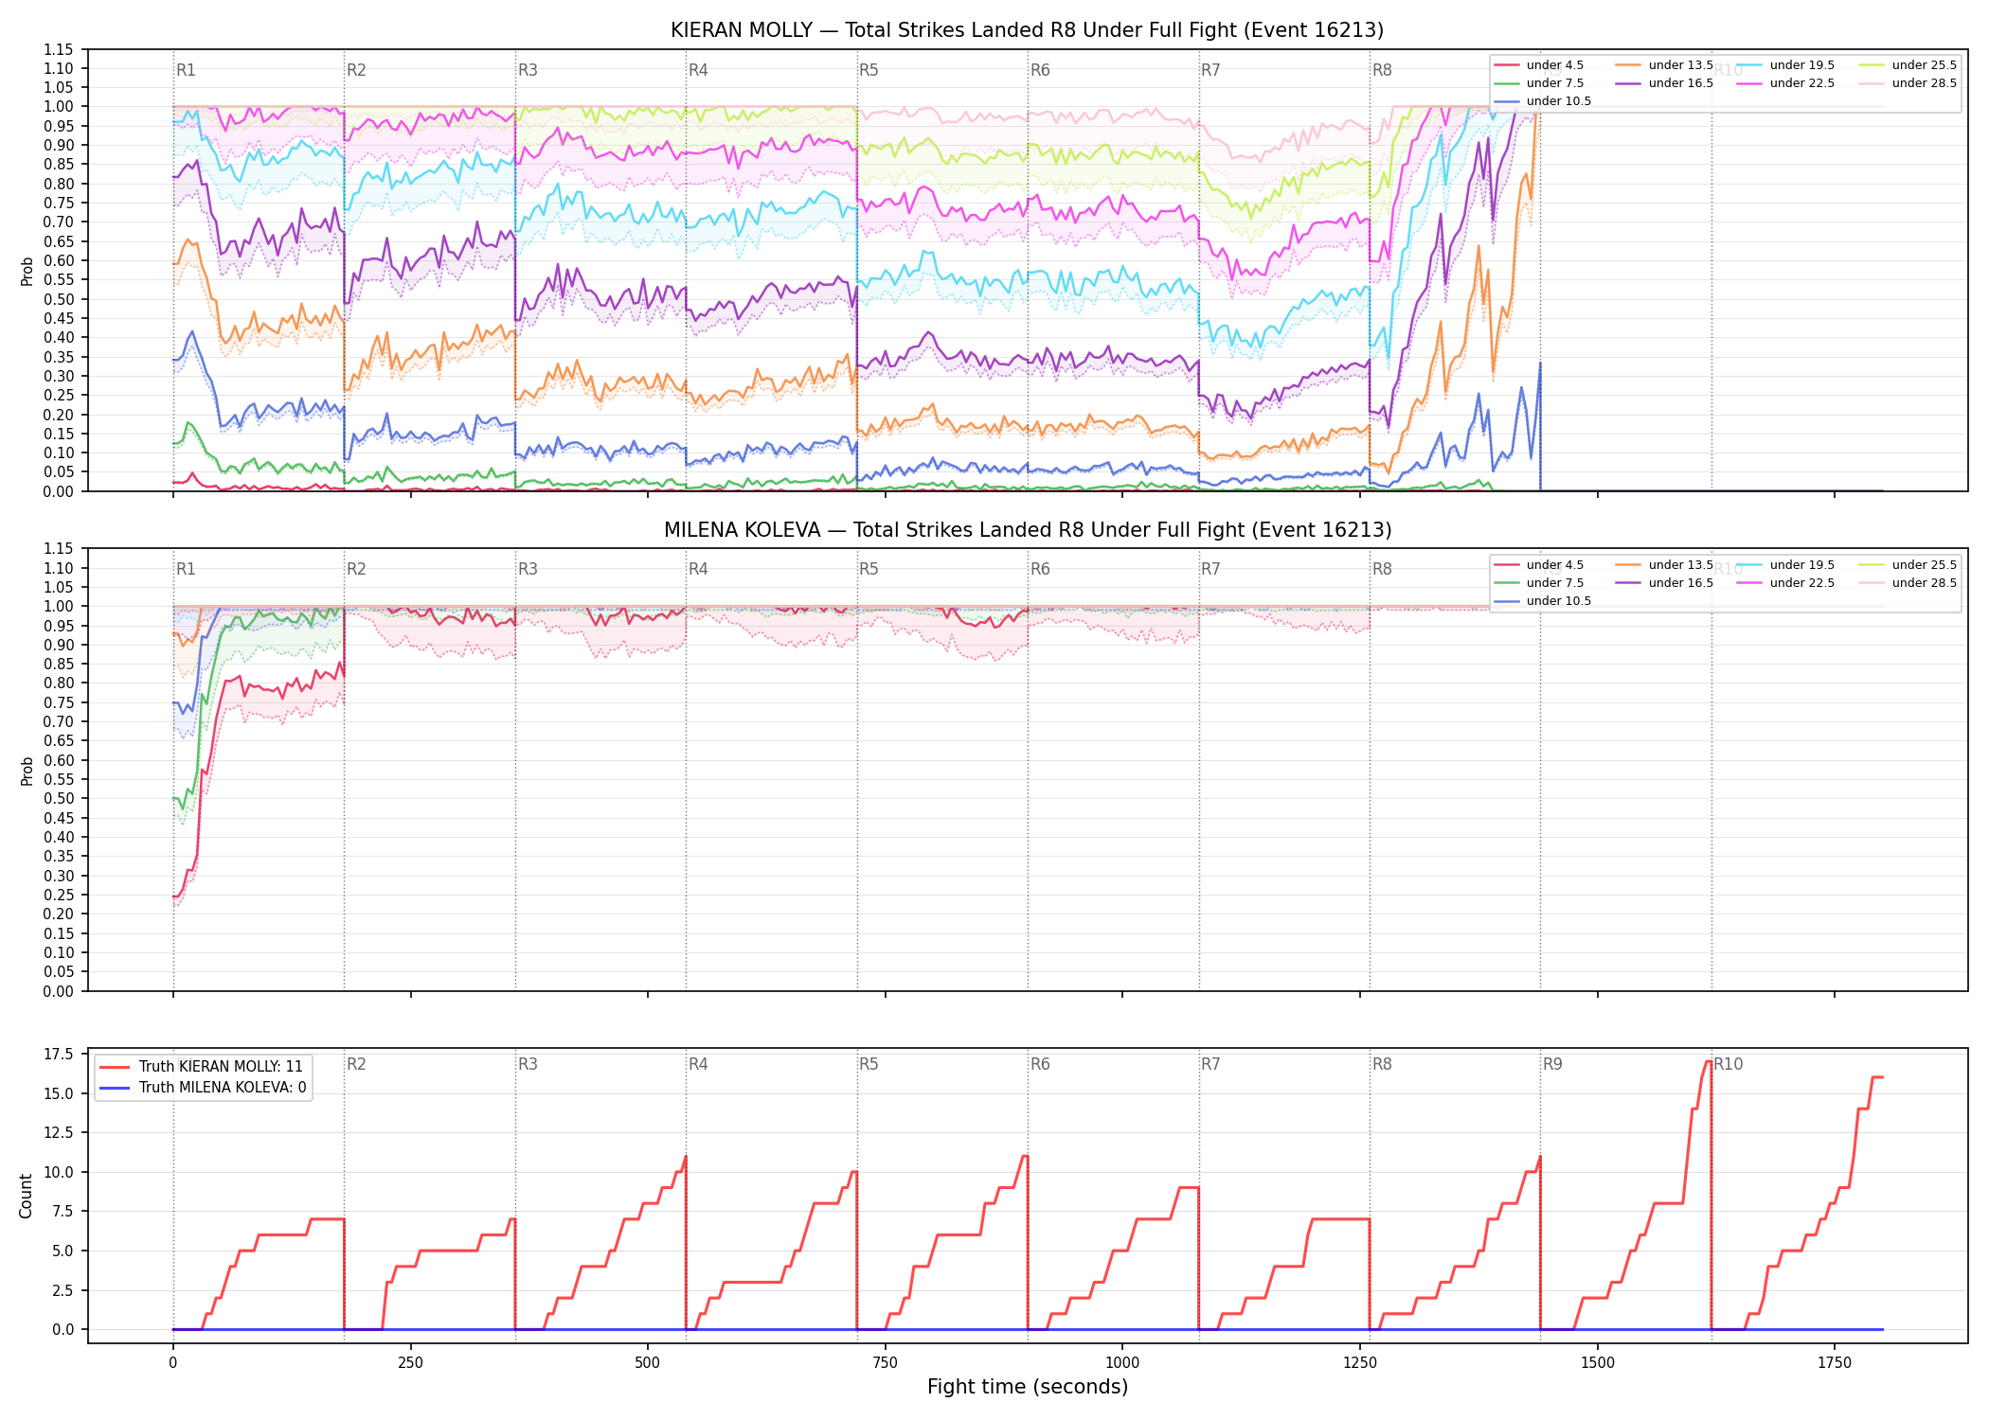Screen dimensions: 1989x1420
Task: Click 'under 16.5' legend entry in the middle chart
Action: 1664,583
